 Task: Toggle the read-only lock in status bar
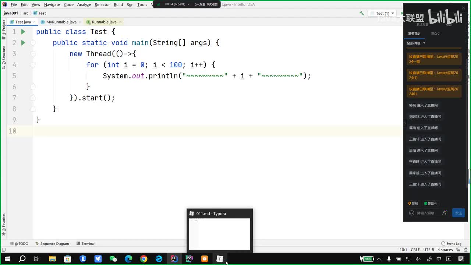pos(458,250)
